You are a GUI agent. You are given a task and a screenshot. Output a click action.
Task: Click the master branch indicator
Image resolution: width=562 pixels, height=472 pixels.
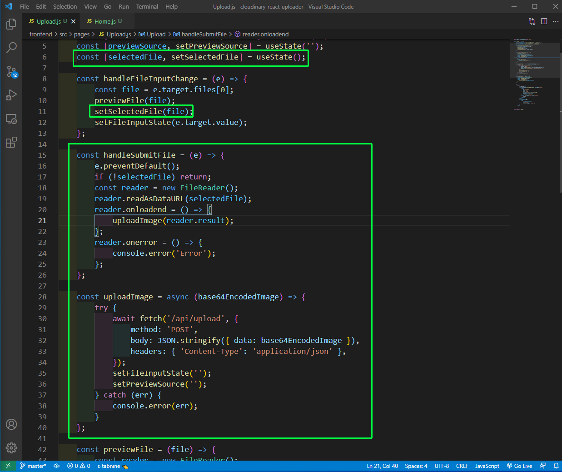(x=33, y=466)
